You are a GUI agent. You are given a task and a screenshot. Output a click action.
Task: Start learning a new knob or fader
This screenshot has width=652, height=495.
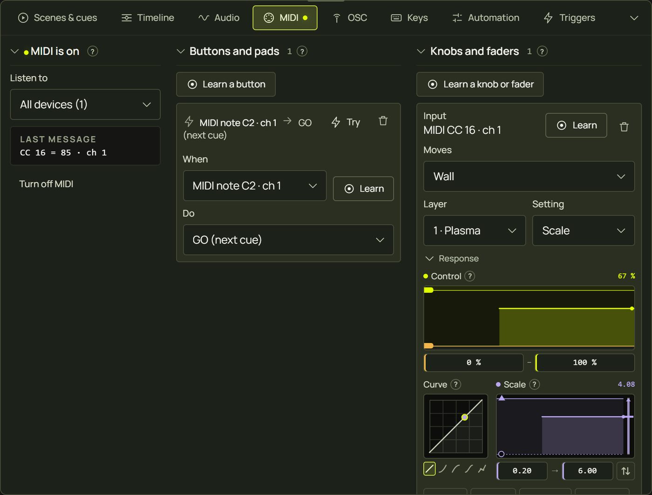480,84
